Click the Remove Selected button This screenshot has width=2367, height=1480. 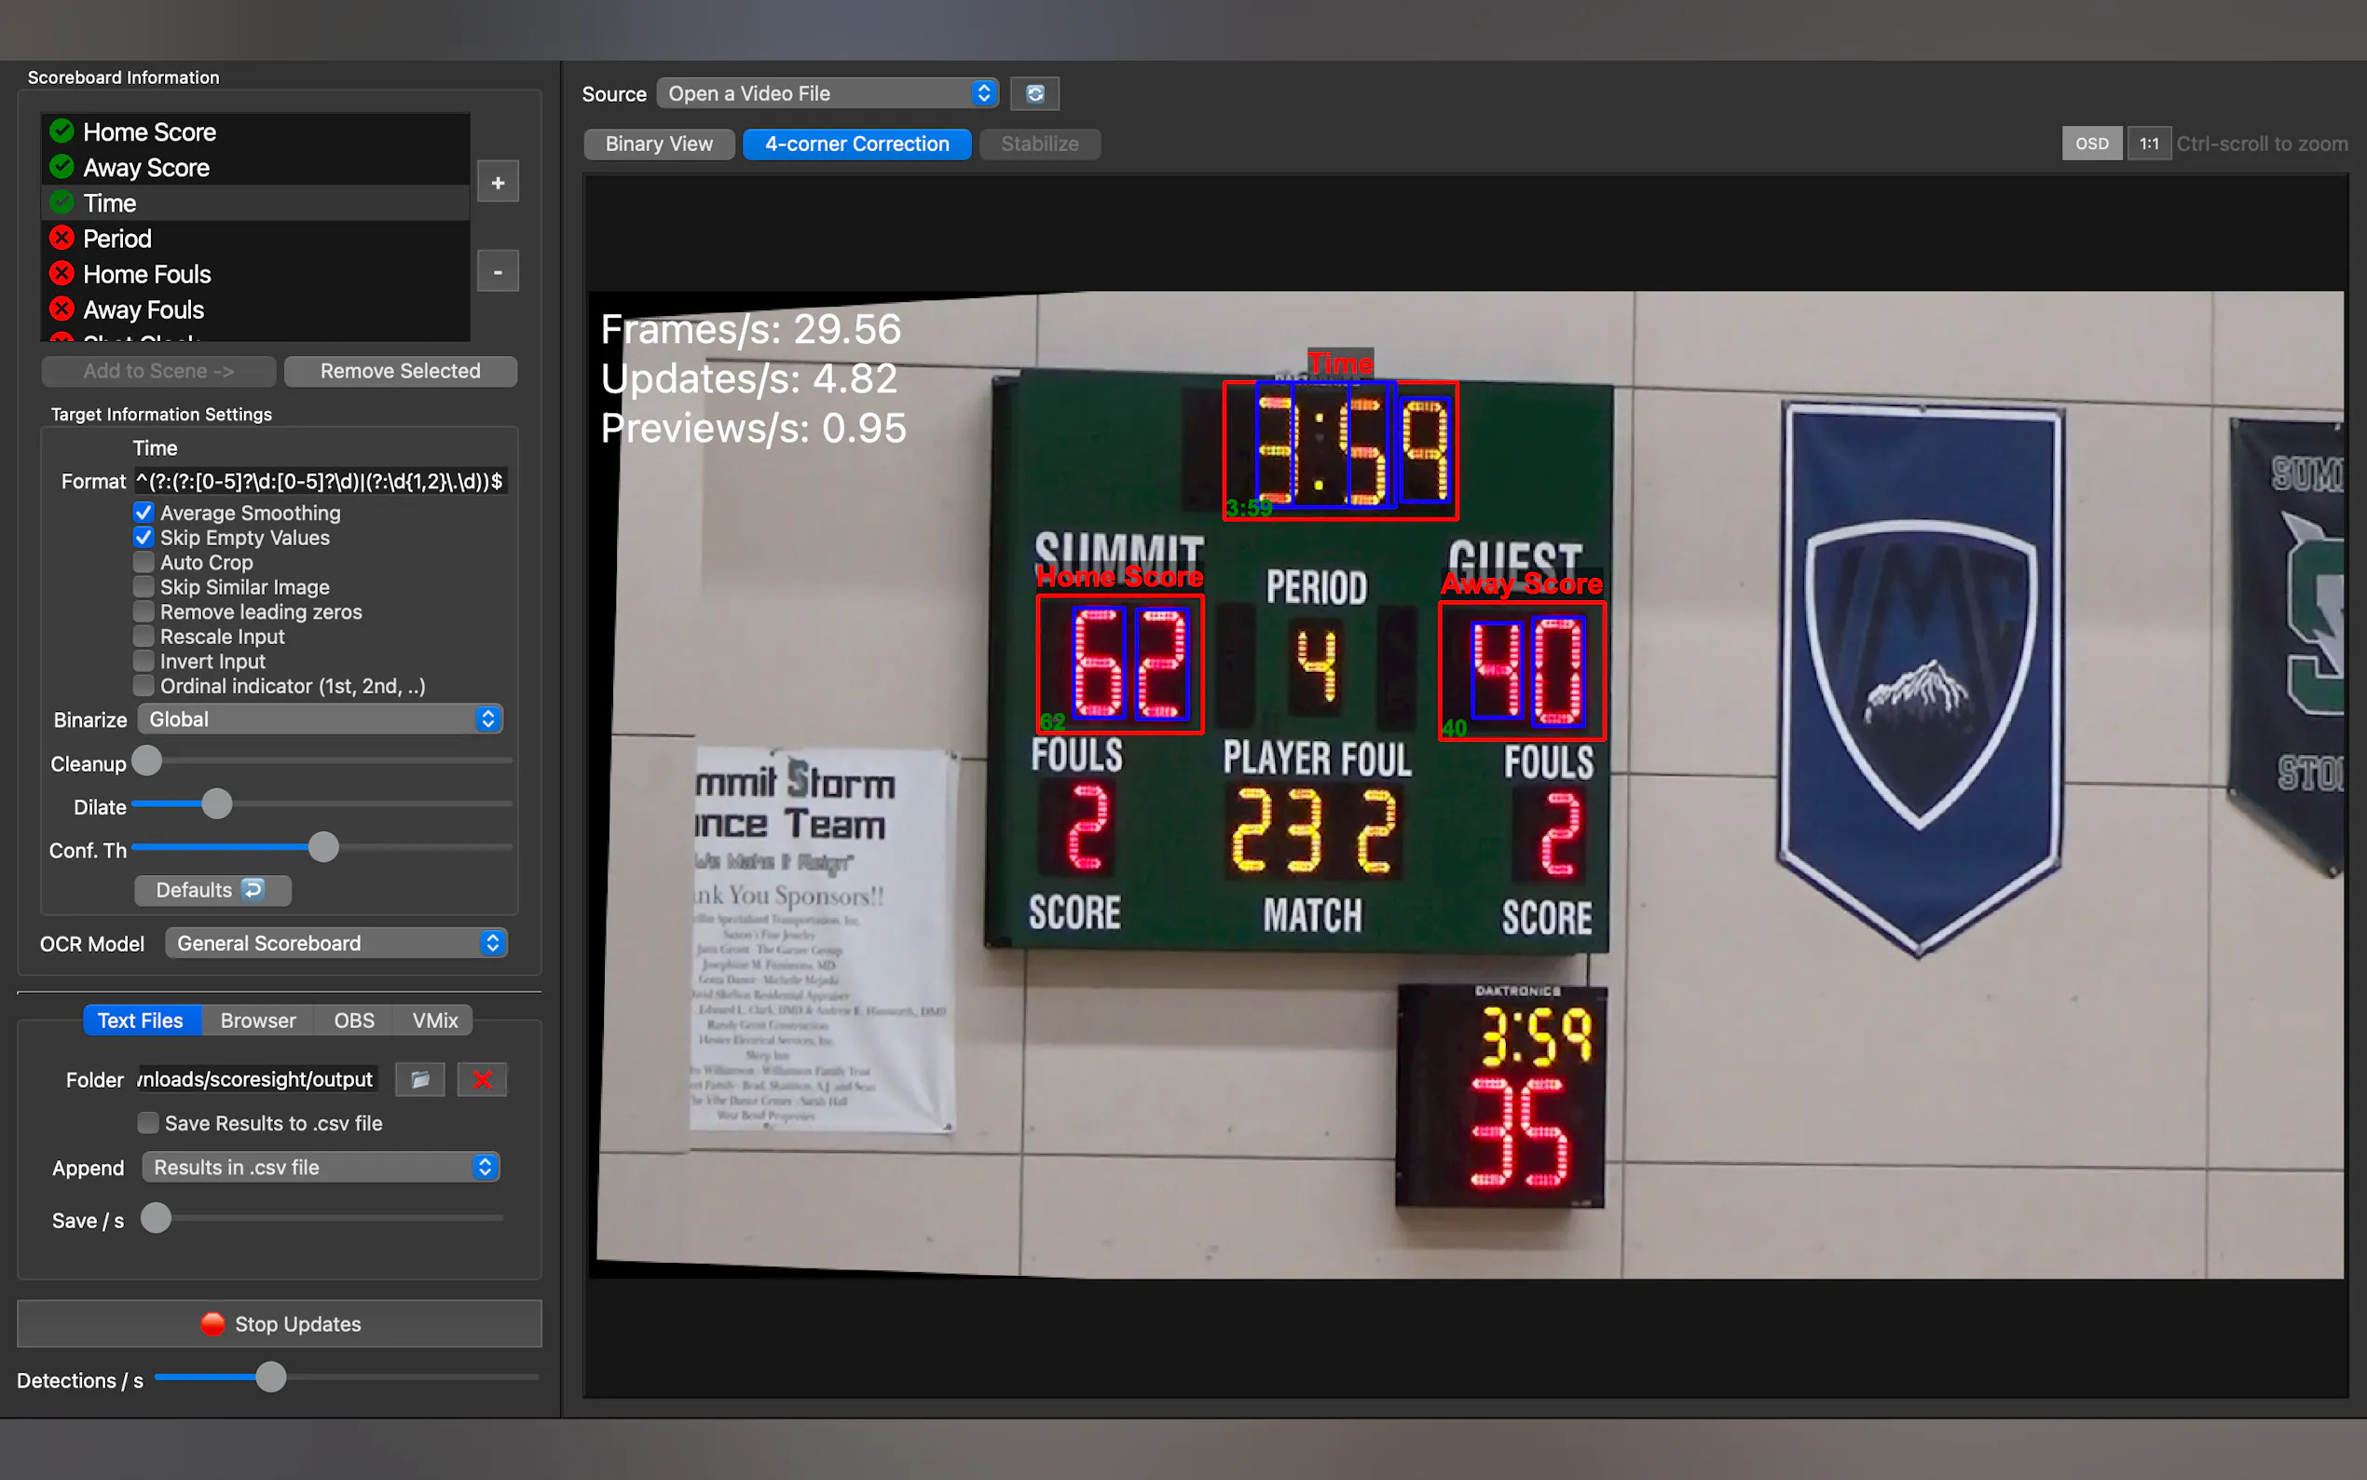click(400, 371)
